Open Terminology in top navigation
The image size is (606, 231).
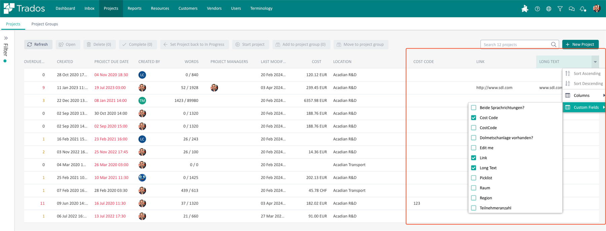click(x=261, y=8)
